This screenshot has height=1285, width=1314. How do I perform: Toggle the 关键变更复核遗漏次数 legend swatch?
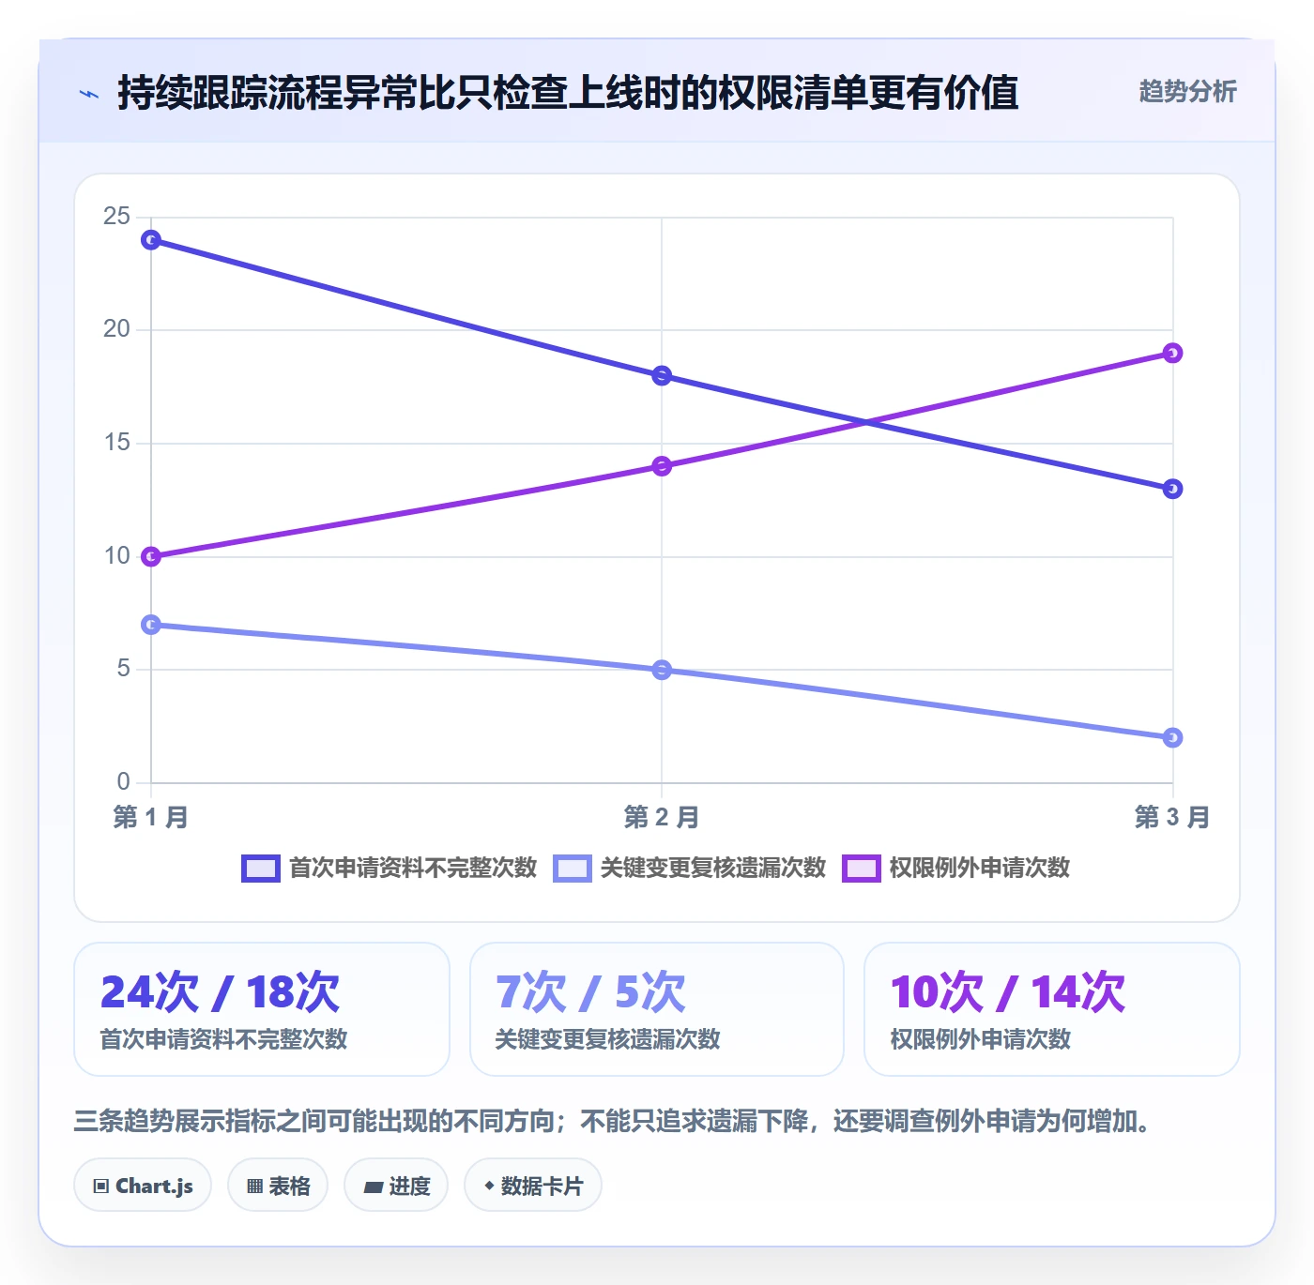point(573,869)
